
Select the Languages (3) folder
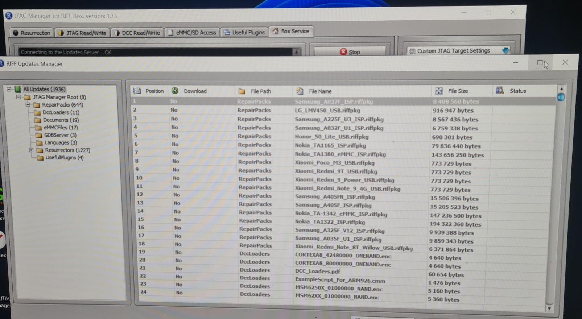pos(61,143)
